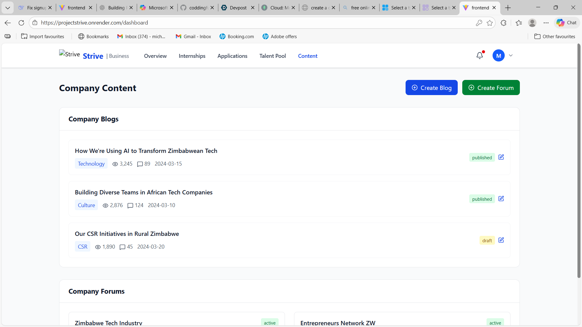Switch to the Devpost browser tab
The image size is (582, 327).
point(238,8)
